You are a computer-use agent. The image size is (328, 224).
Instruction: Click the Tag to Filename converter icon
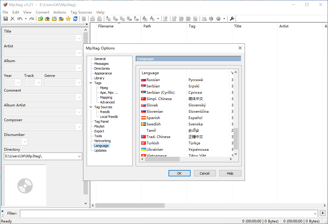pos(108,19)
